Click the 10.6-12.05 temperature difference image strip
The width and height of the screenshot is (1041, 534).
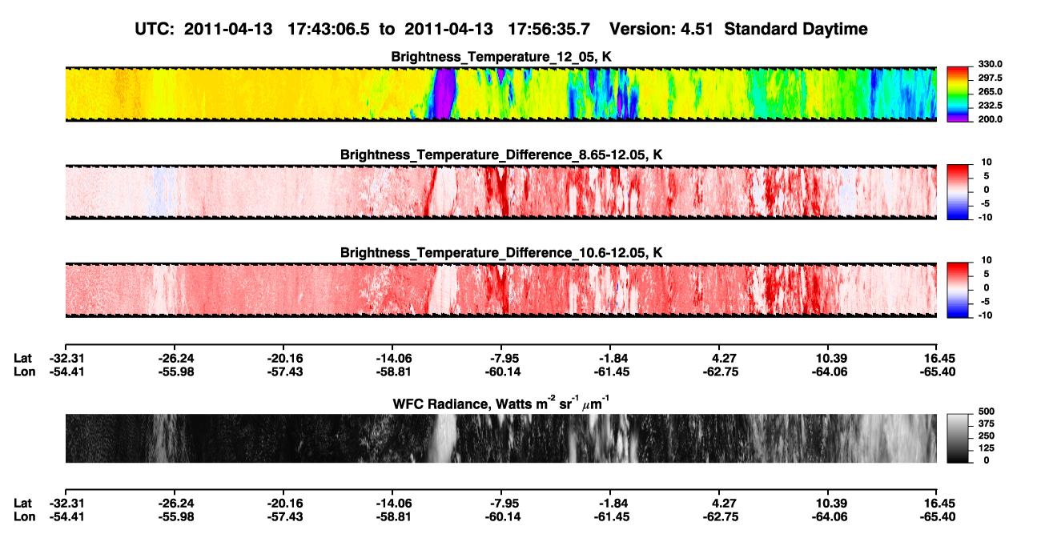(x=500, y=290)
